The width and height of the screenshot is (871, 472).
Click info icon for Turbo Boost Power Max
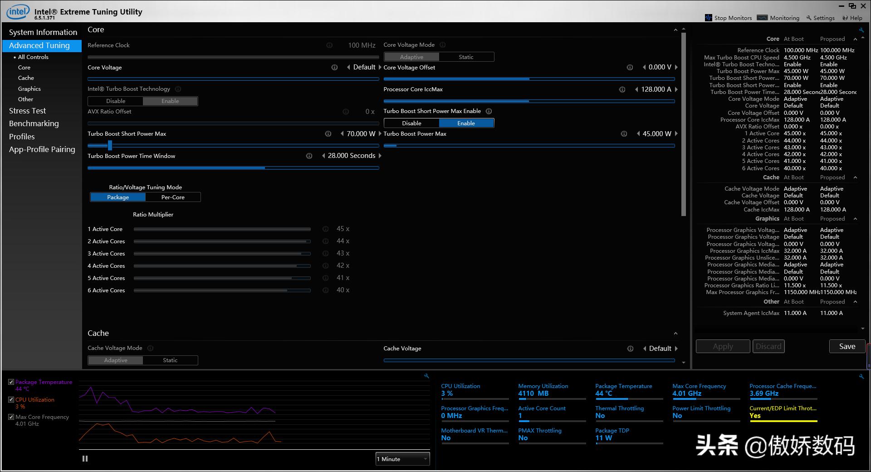pos(624,134)
